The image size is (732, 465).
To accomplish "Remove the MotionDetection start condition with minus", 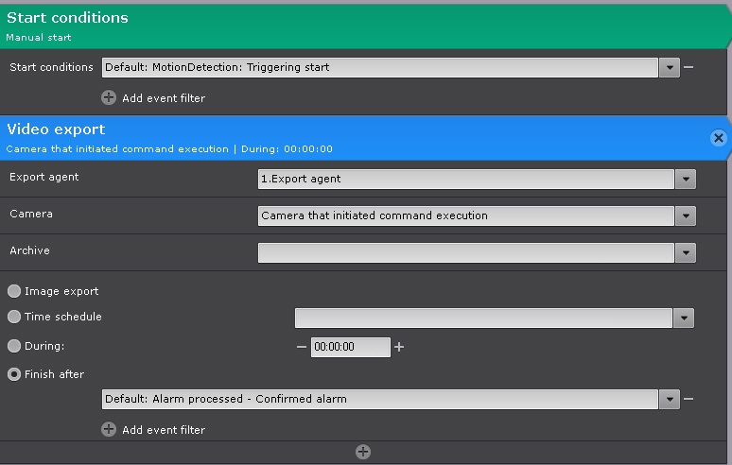I will click(x=688, y=67).
